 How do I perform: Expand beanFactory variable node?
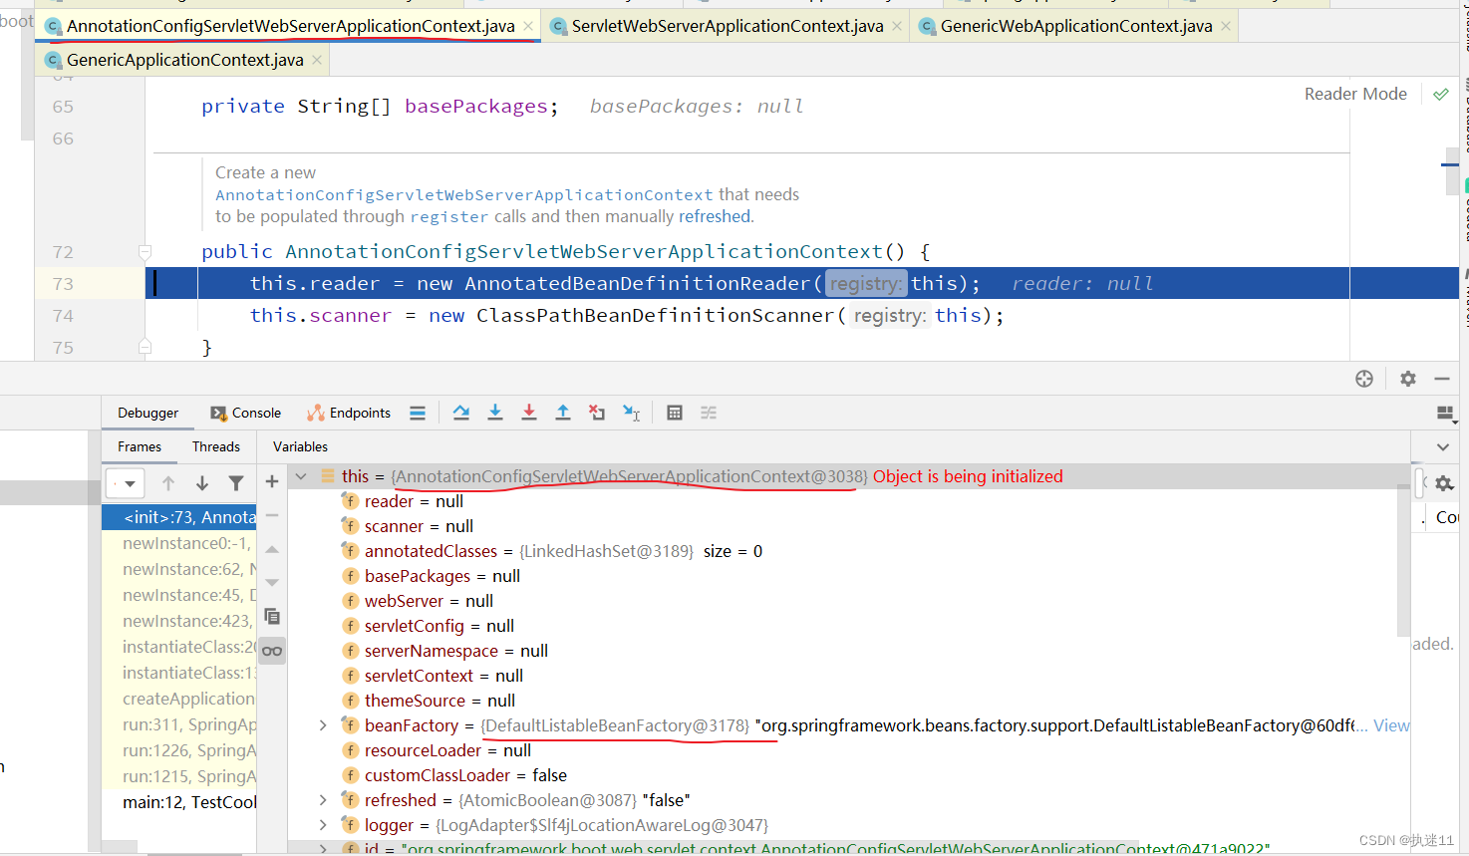(x=323, y=725)
